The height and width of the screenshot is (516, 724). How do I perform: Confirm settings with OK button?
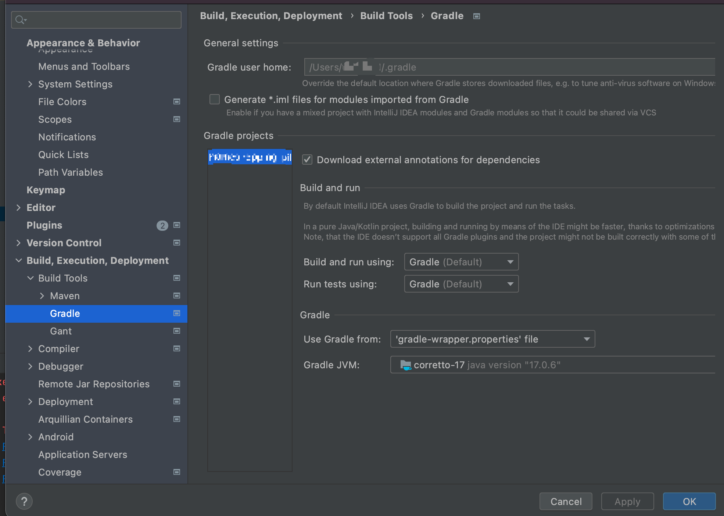point(689,501)
